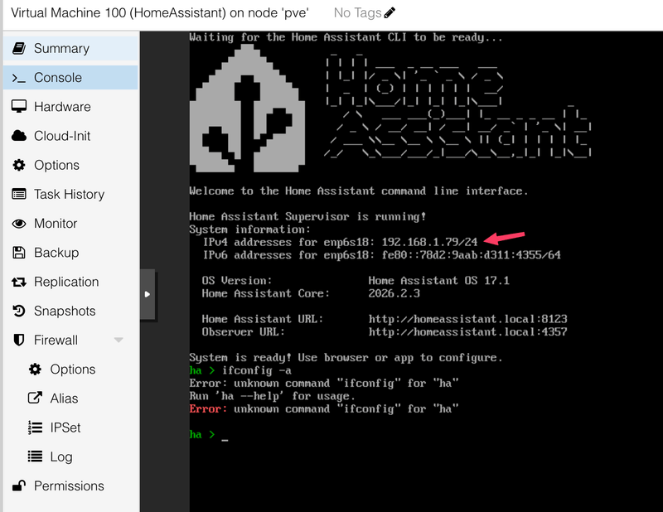The height and width of the screenshot is (512, 663).
Task: Go to the Hardware section
Action: click(x=70, y=107)
